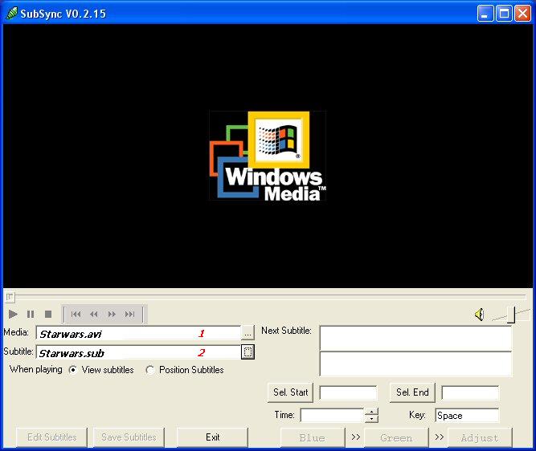Click the seek bar thumb
Viewport: 536px width, 451px height.
(x=10, y=298)
